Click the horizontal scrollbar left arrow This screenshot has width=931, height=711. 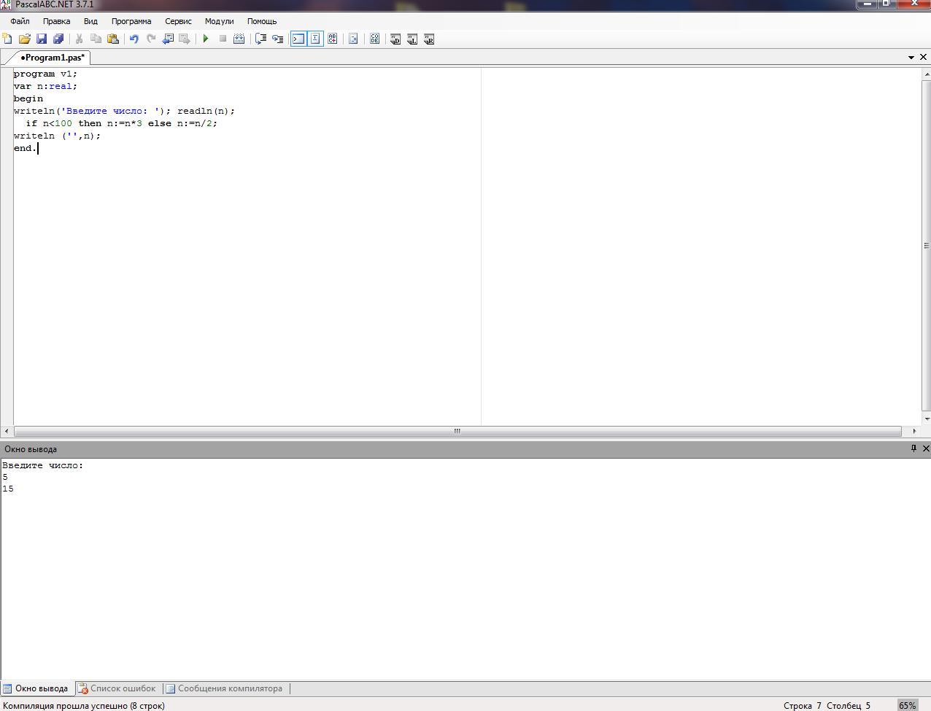(7, 431)
